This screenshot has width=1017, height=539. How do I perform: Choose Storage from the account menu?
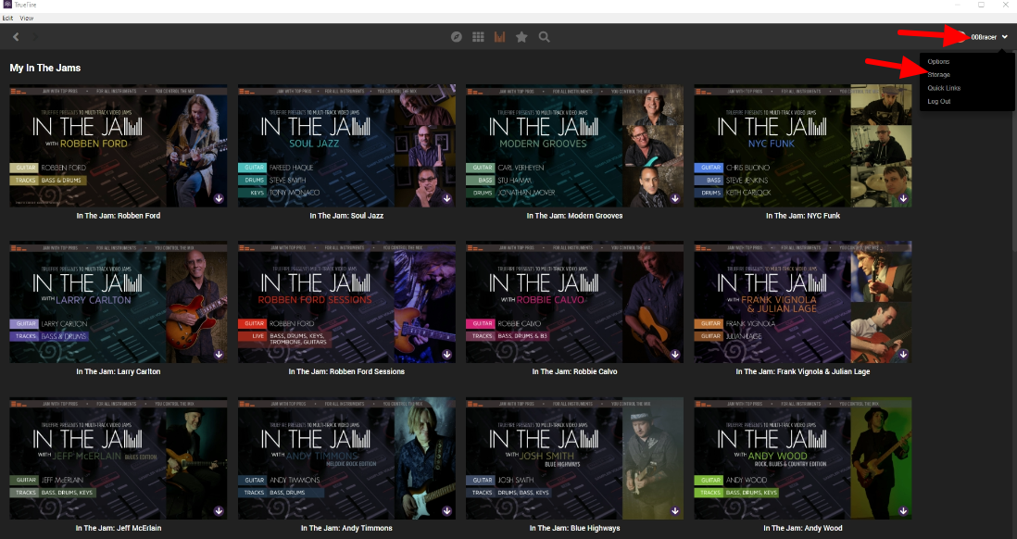point(938,75)
